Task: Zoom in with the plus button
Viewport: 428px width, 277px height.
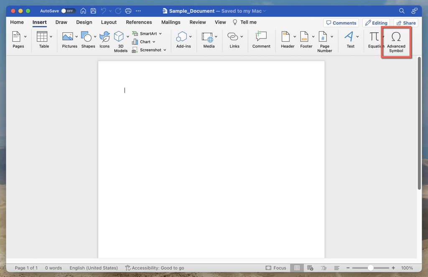Action: point(393,268)
